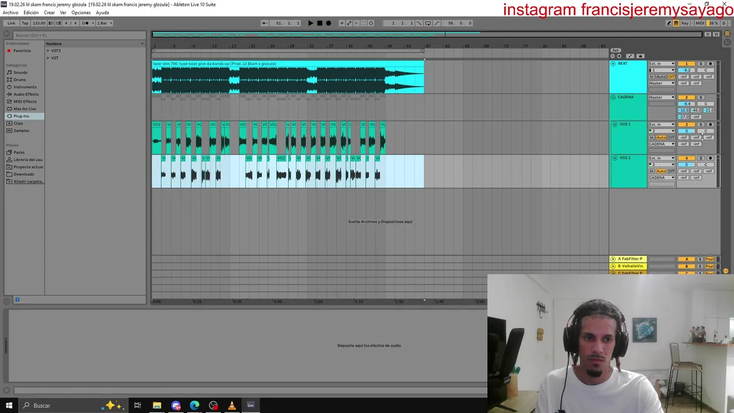Click the Link button
This screenshot has height=413, width=734.
(x=11, y=23)
